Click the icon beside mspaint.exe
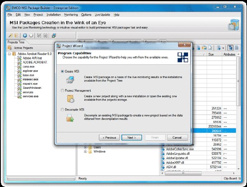Screen dimensions: 247x187 coord(19,84)
